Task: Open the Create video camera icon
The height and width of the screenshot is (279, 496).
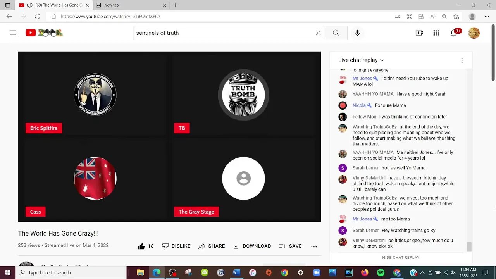Action: (419, 33)
